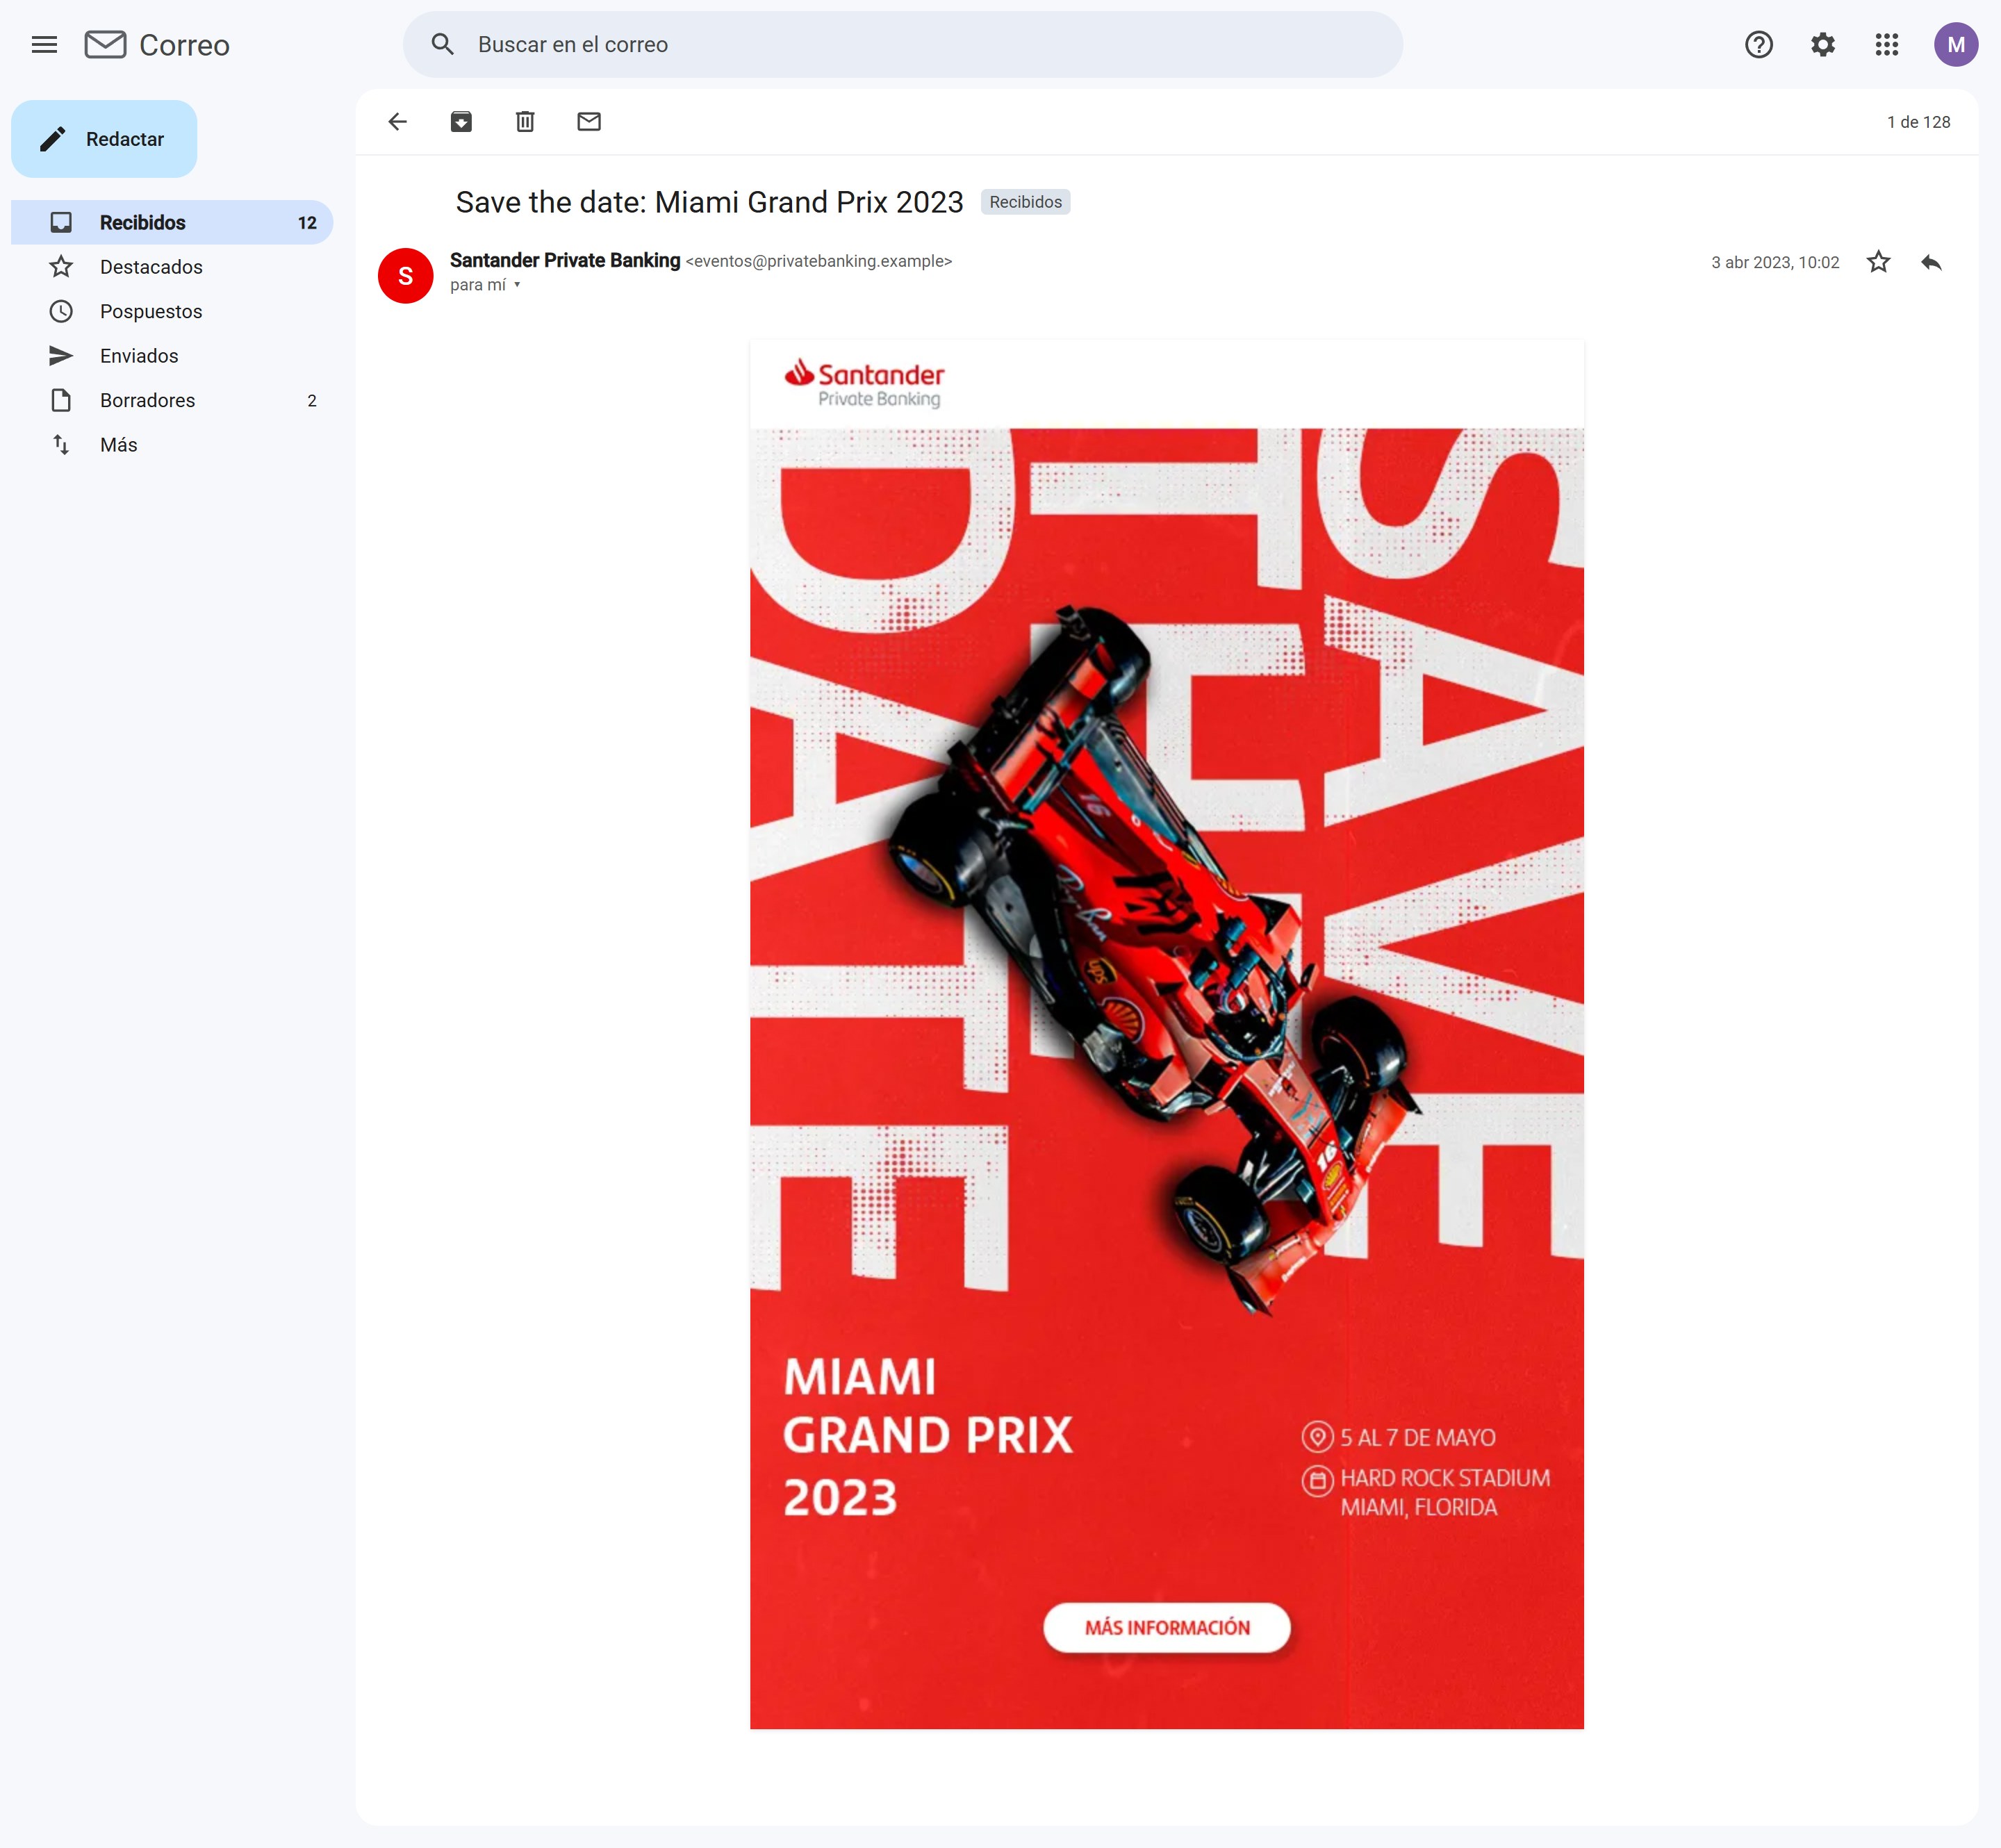Expand recipient details next to para mí
2001x1848 pixels.
point(517,285)
